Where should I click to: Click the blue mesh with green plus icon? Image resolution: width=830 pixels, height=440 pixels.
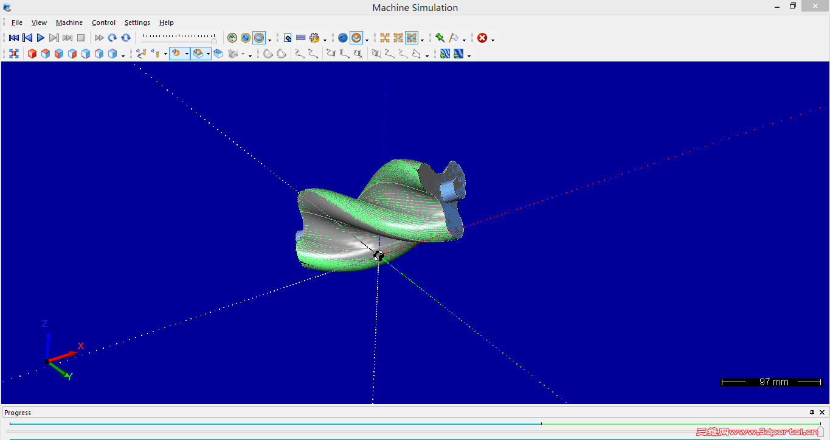click(445, 54)
